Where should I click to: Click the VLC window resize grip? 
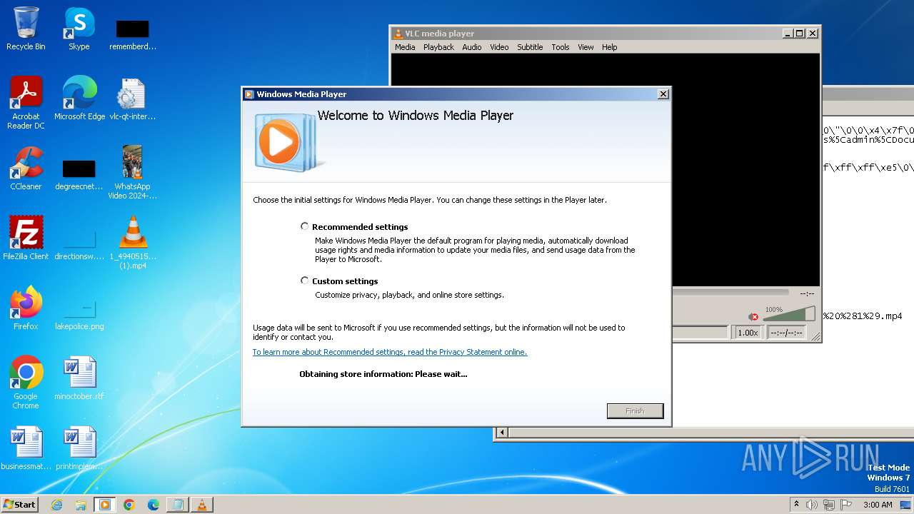[815, 337]
